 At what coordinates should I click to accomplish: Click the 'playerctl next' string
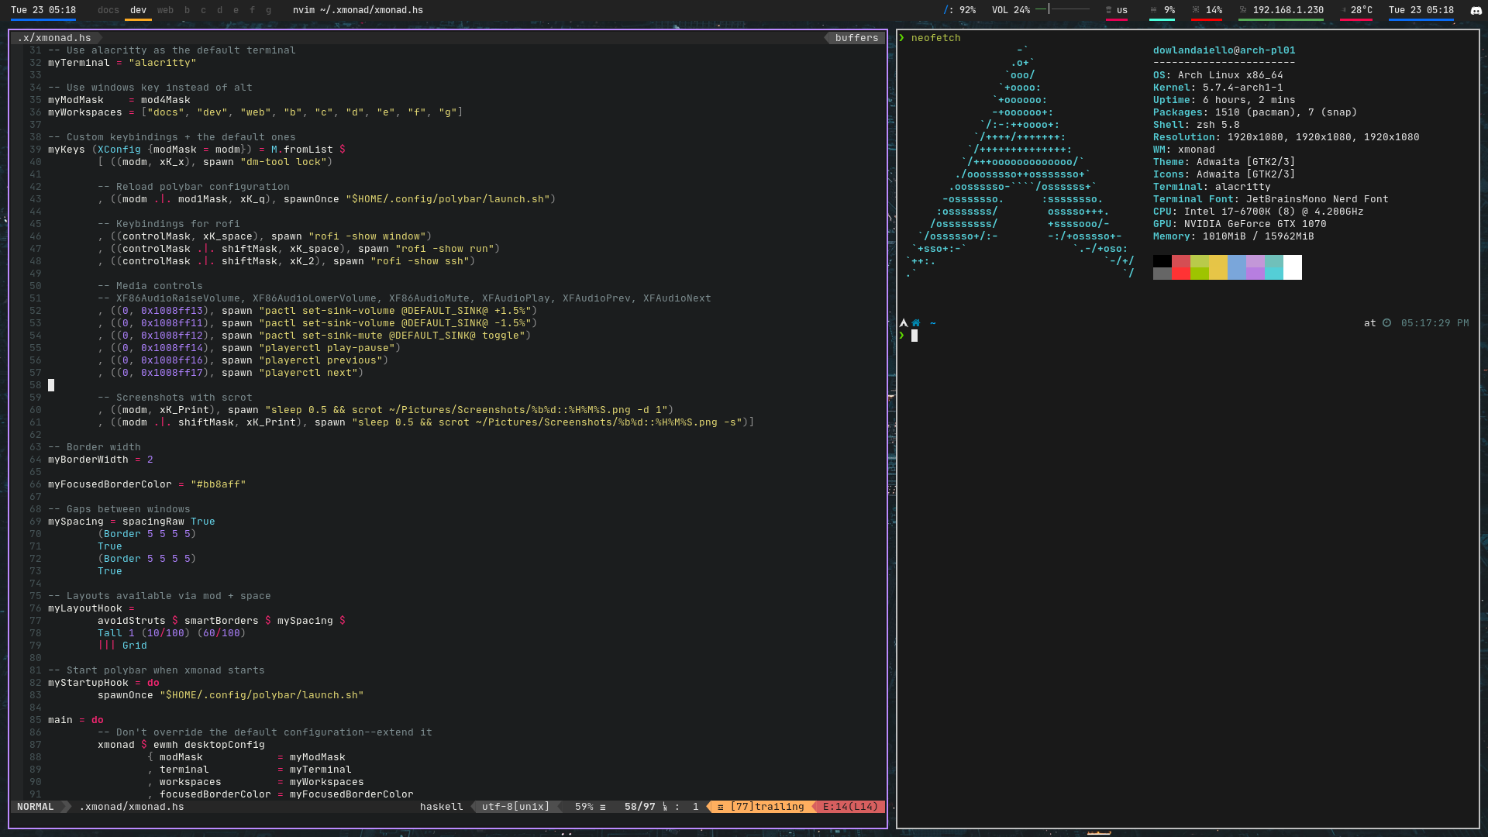[x=308, y=373]
